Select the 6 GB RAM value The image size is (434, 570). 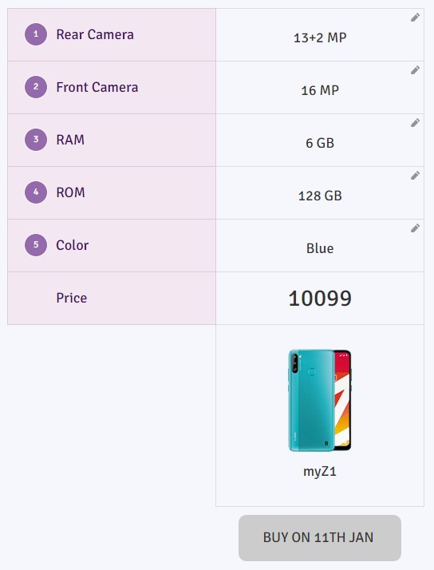tap(320, 143)
